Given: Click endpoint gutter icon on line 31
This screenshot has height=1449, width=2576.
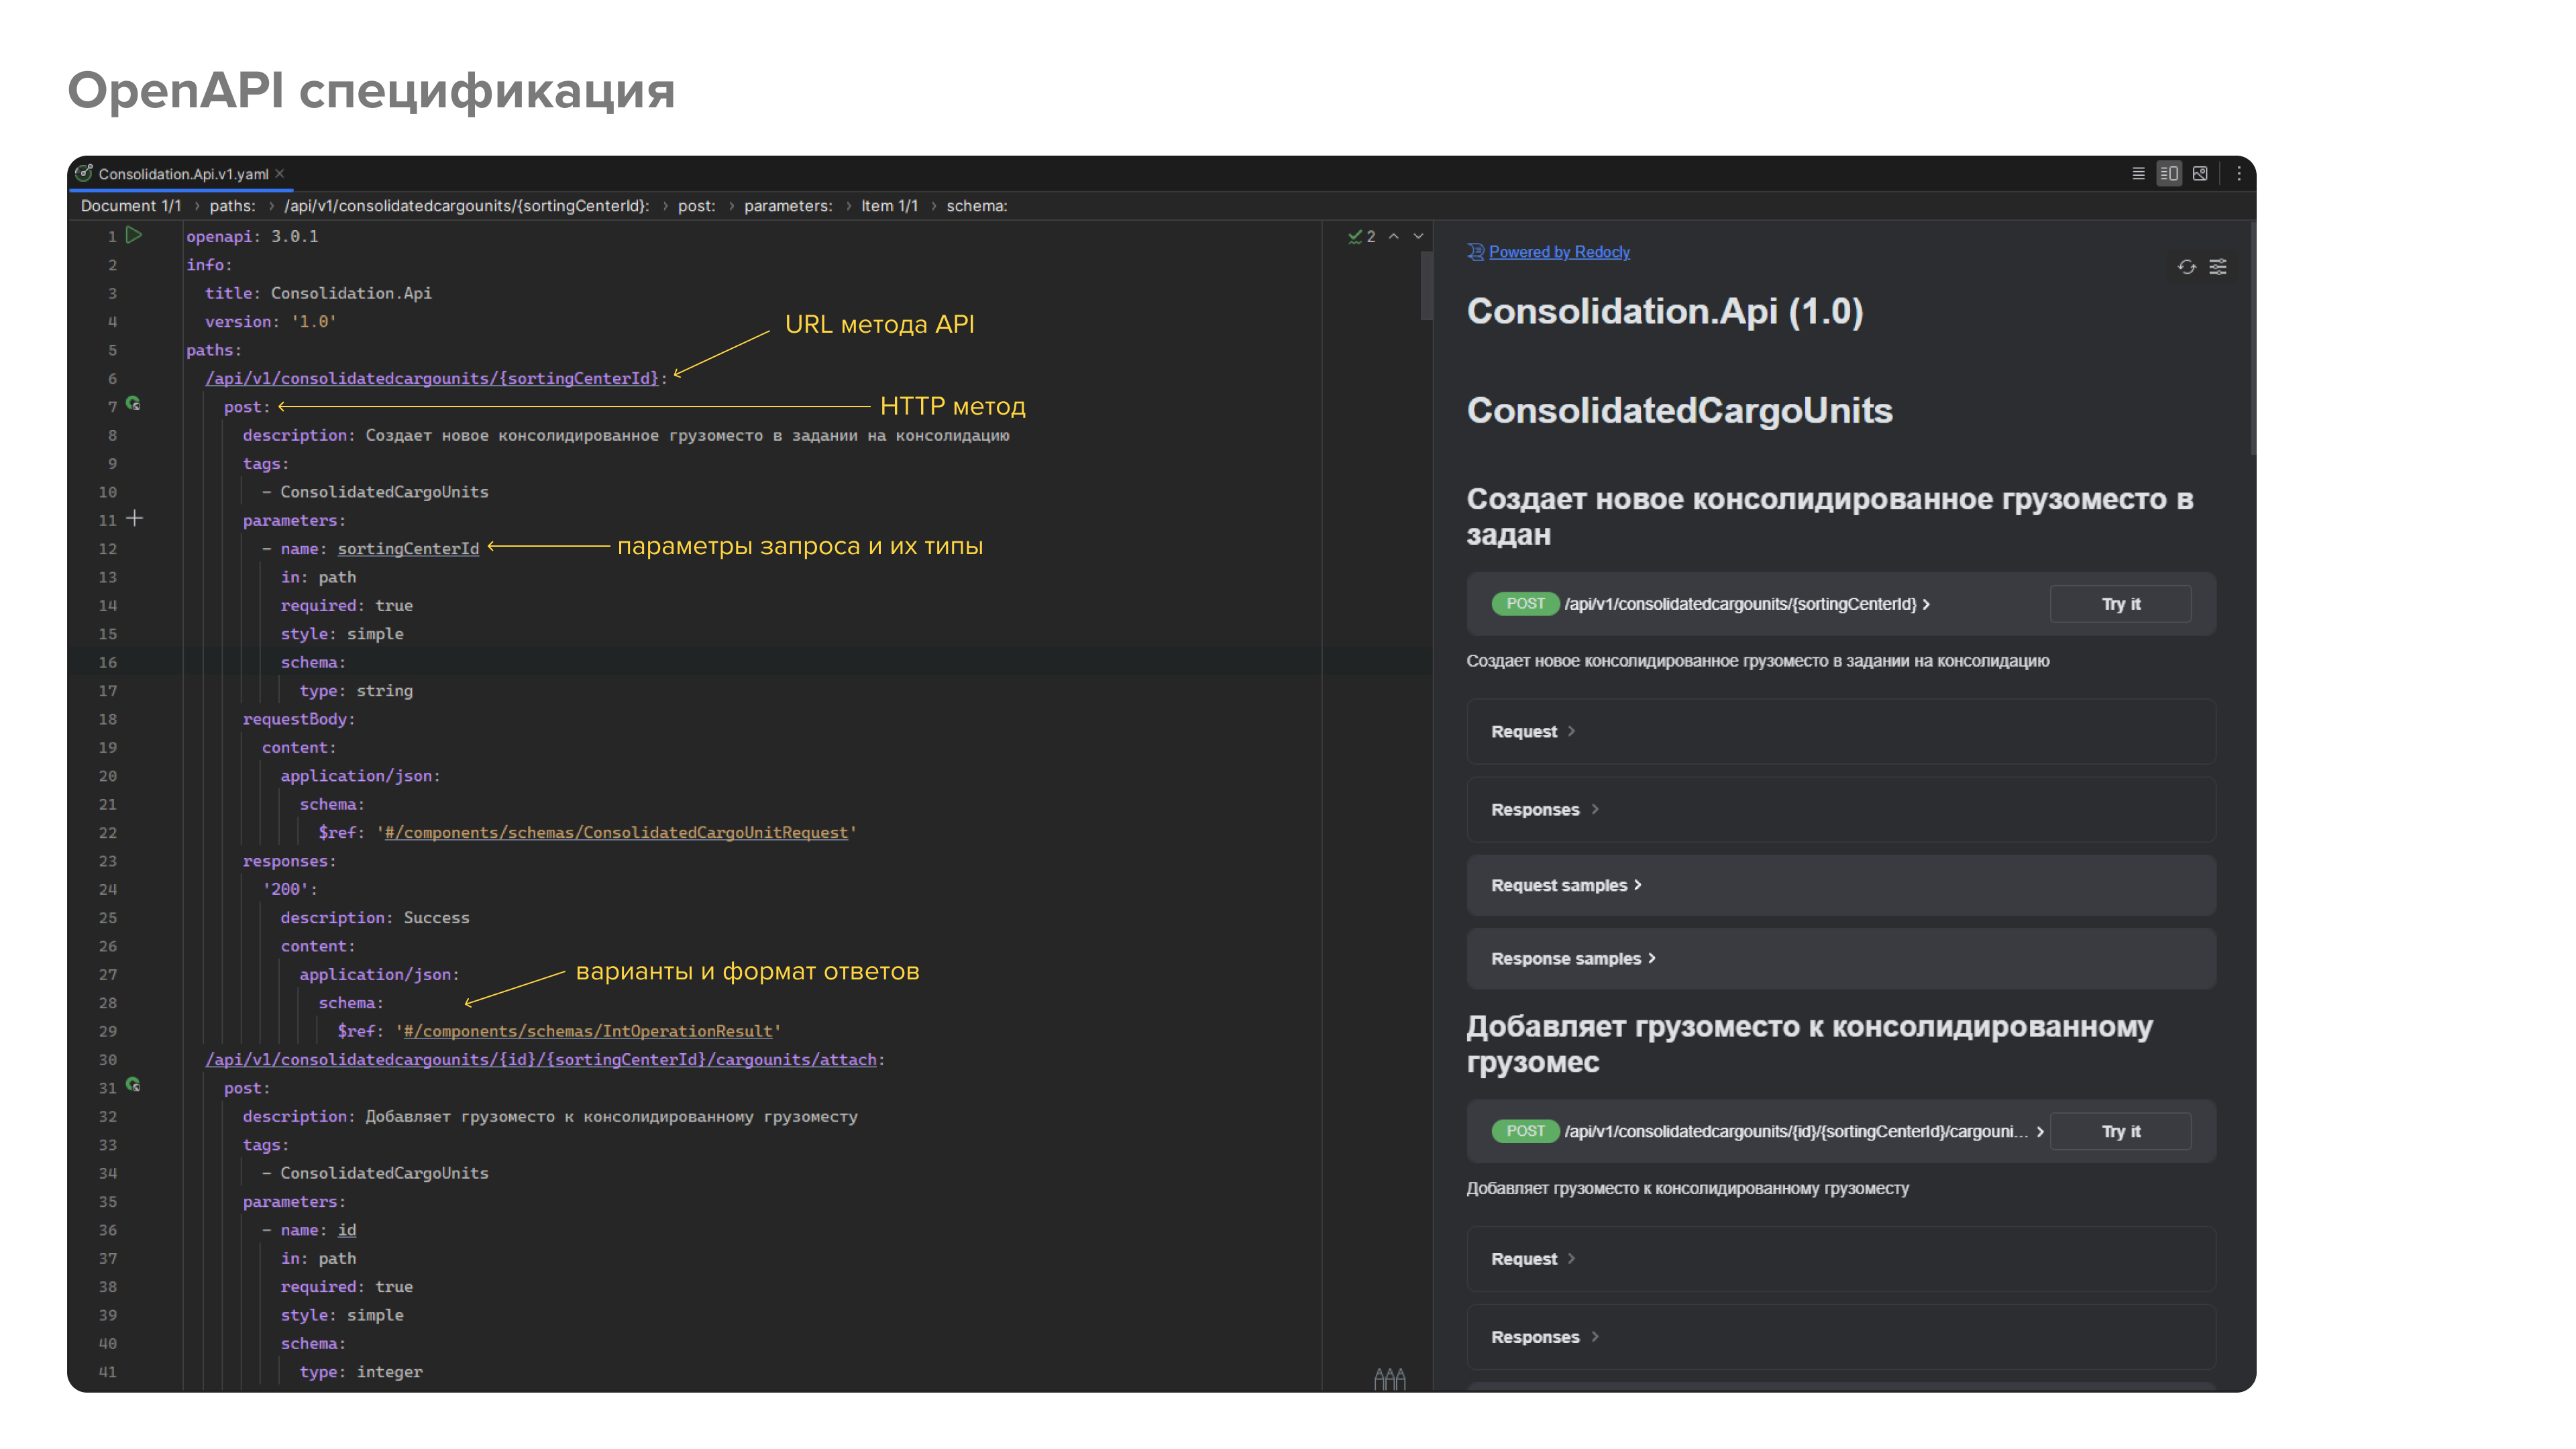Looking at the screenshot, I should [x=133, y=1085].
